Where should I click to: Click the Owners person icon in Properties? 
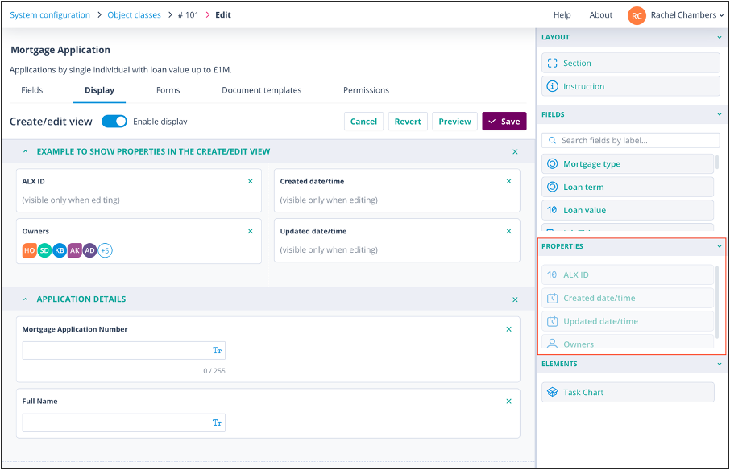click(x=552, y=344)
